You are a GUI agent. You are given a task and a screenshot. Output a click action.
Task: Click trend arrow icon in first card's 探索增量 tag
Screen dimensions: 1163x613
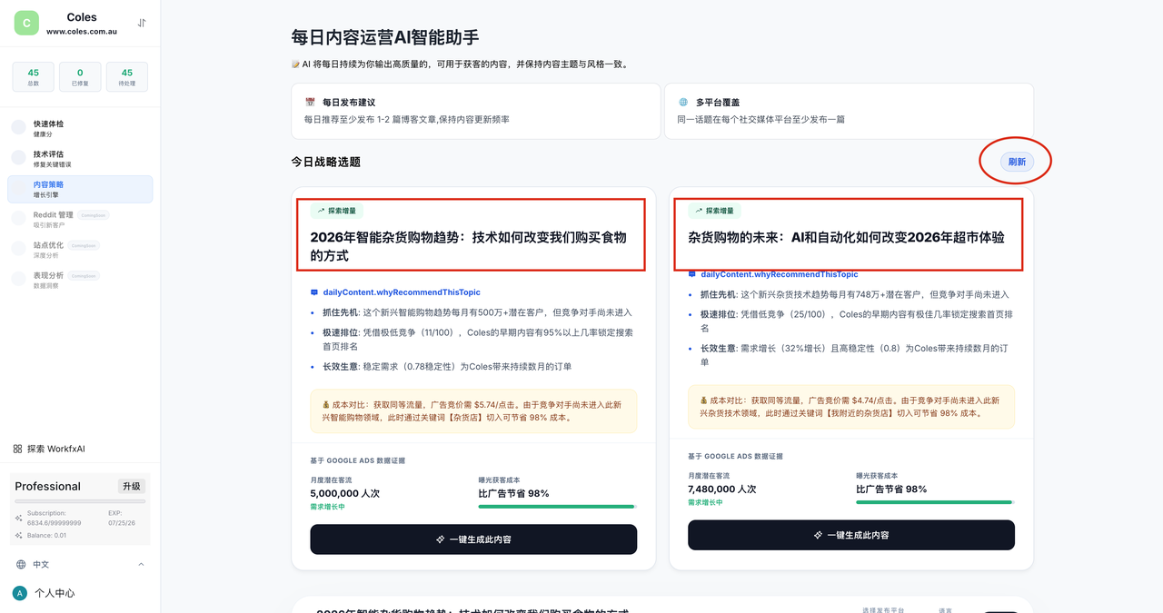pyautogui.click(x=321, y=211)
